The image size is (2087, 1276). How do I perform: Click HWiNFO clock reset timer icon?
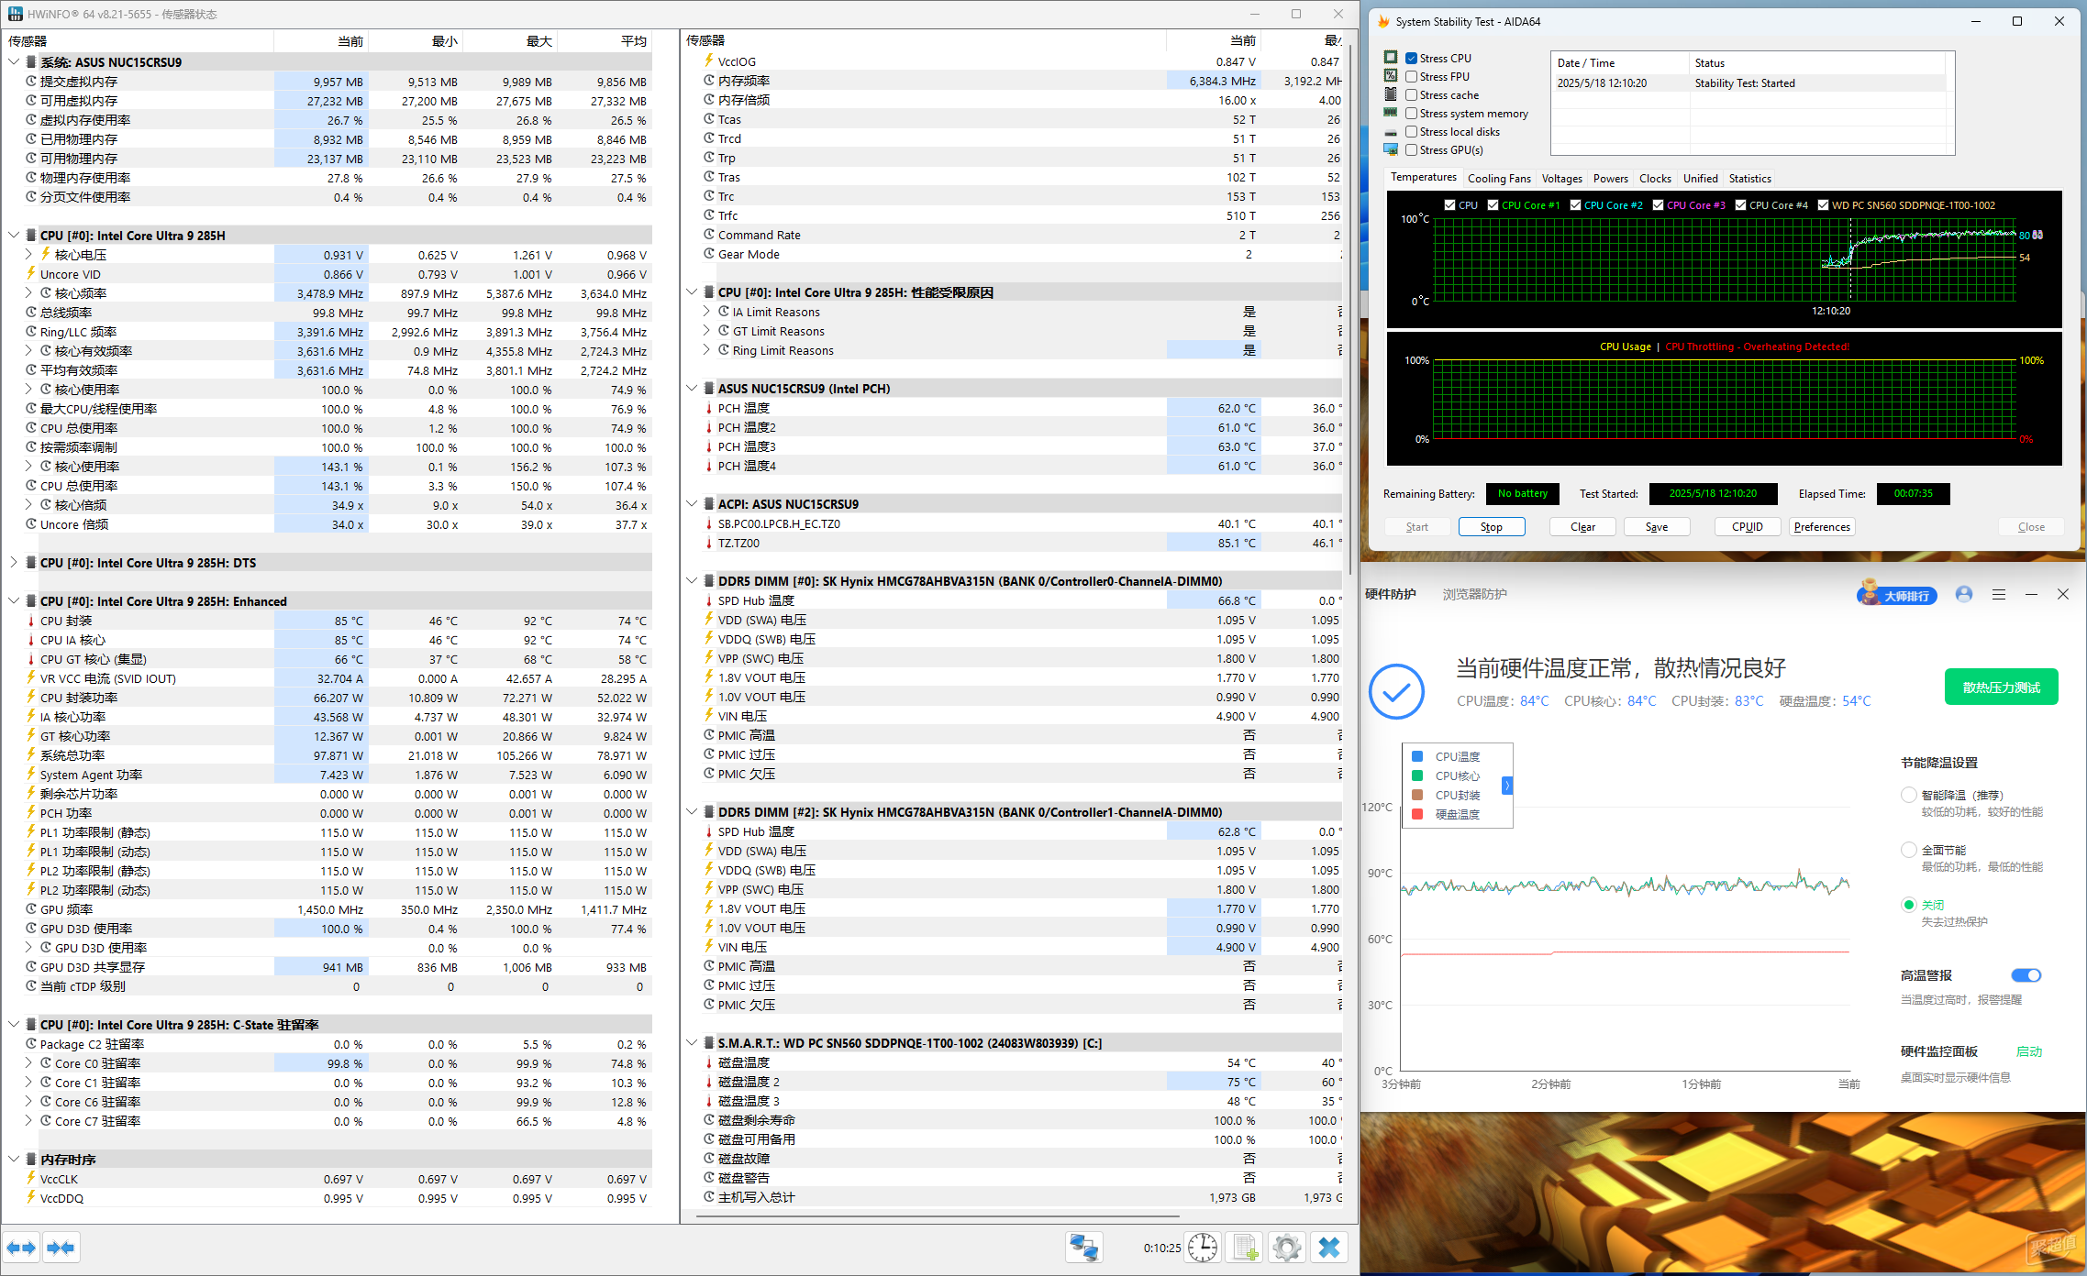[1202, 1248]
